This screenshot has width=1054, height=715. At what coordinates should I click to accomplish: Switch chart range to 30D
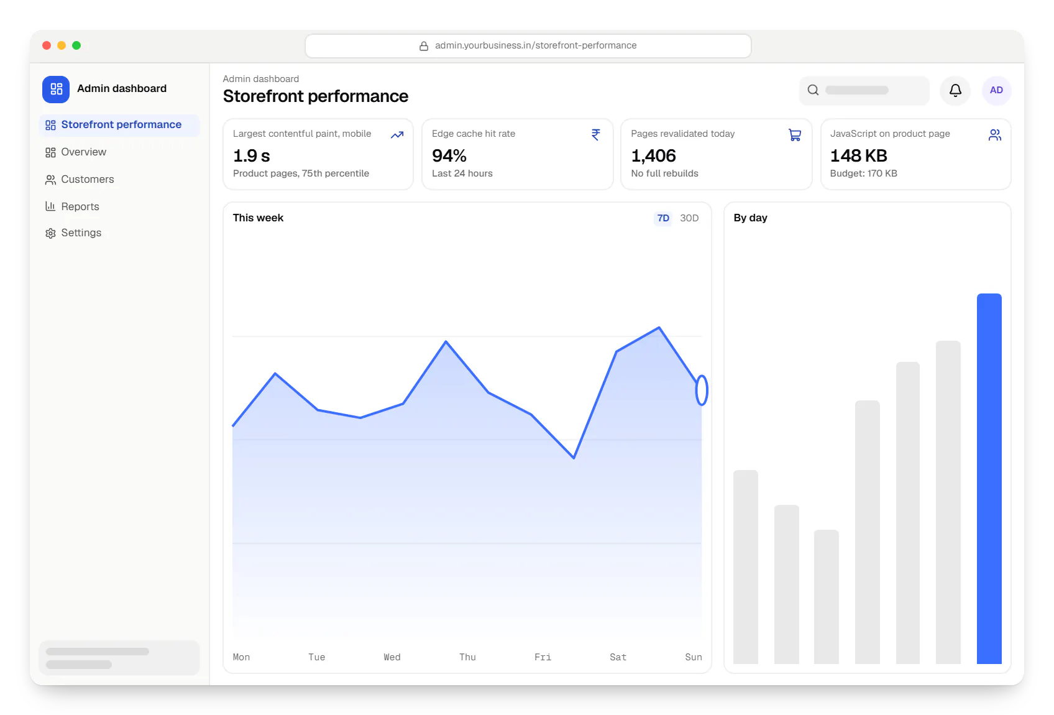pos(689,218)
